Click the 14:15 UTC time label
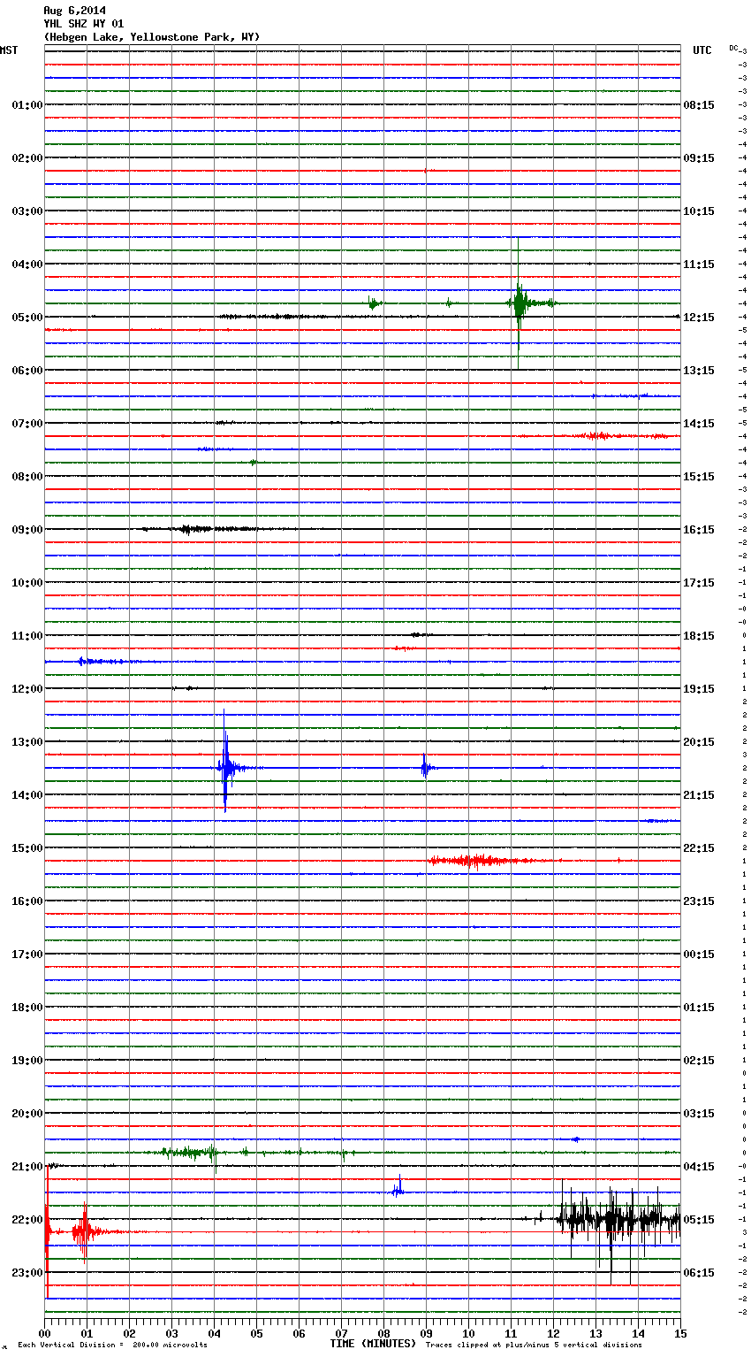The height and width of the screenshot is (1357, 751). (x=699, y=424)
